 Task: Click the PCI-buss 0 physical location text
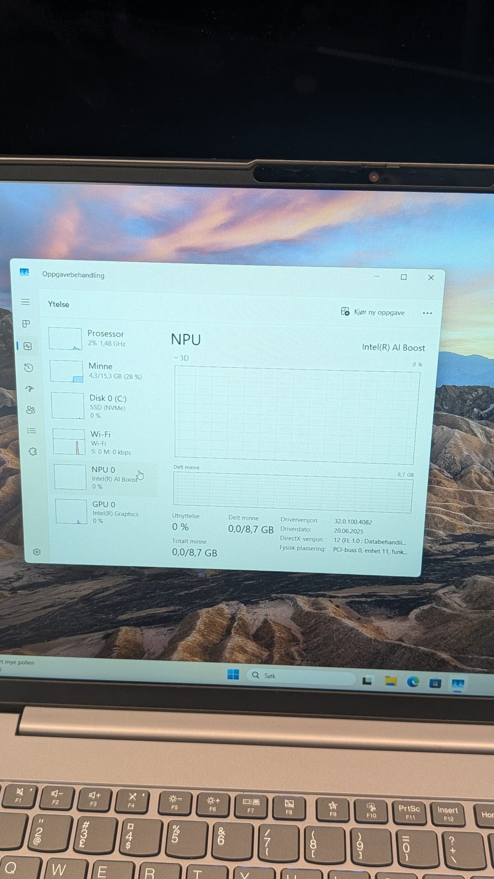(x=369, y=551)
